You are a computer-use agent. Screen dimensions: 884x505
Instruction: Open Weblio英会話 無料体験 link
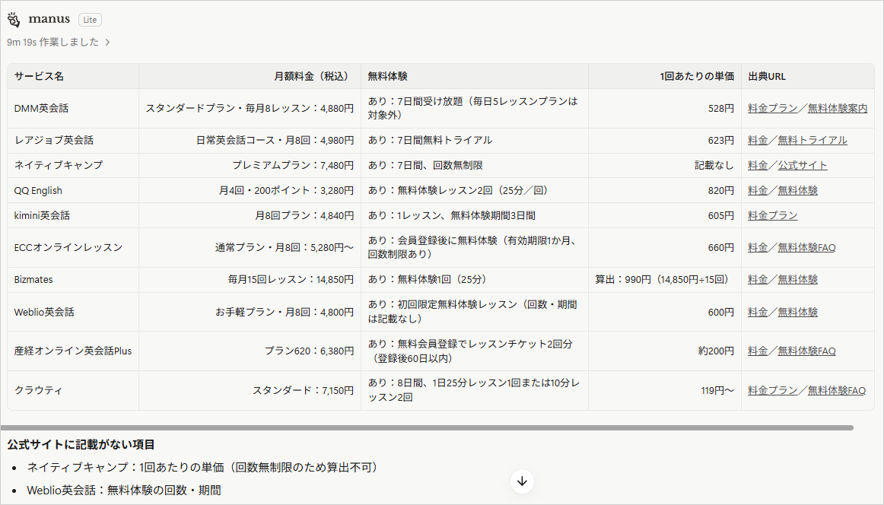(798, 313)
